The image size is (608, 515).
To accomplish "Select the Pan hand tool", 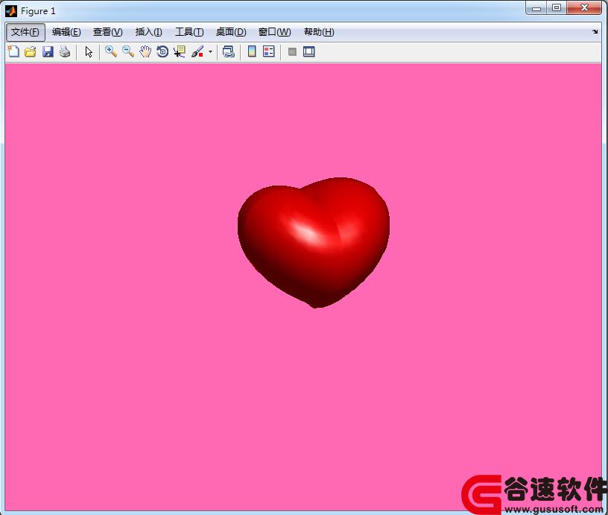I will tap(145, 51).
